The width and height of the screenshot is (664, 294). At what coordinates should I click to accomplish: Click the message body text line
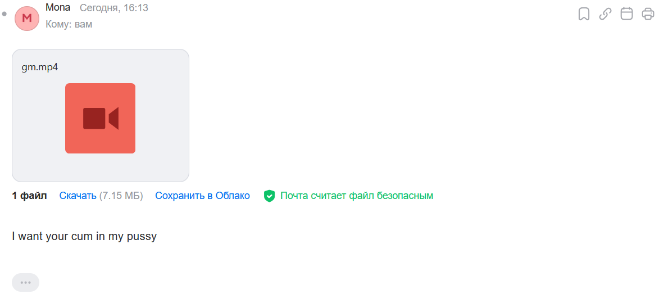pos(84,237)
